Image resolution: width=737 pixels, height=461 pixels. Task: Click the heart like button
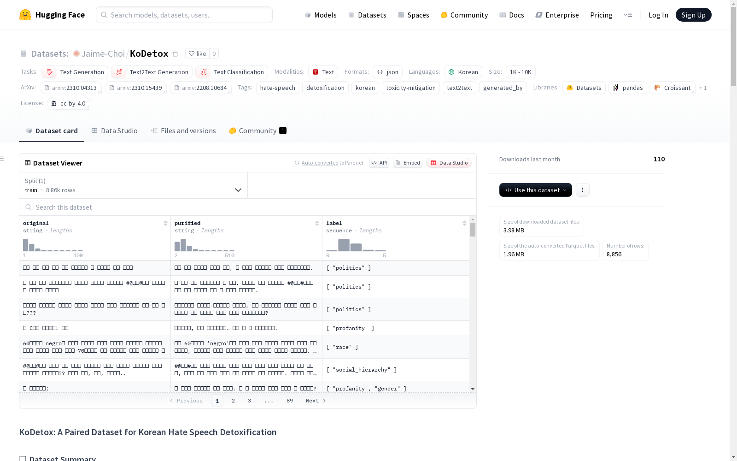(x=197, y=53)
